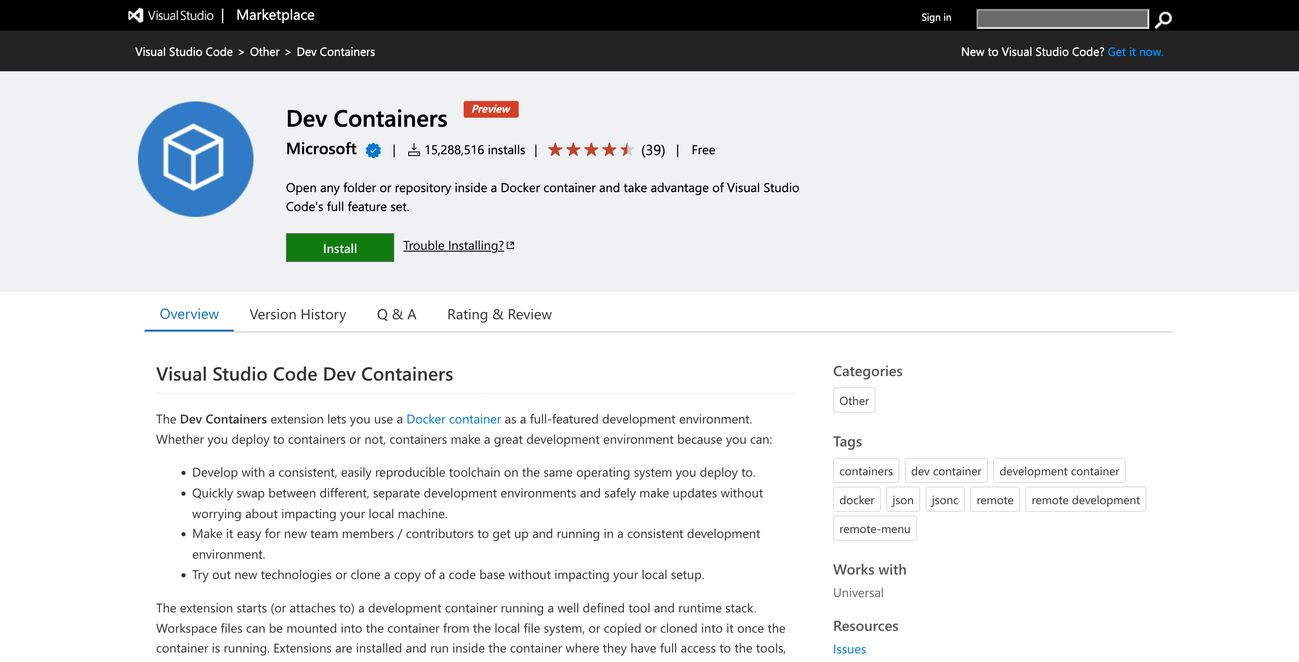This screenshot has width=1299, height=662.
Task: Click the verified badge next to Microsoft
Action: pos(373,150)
